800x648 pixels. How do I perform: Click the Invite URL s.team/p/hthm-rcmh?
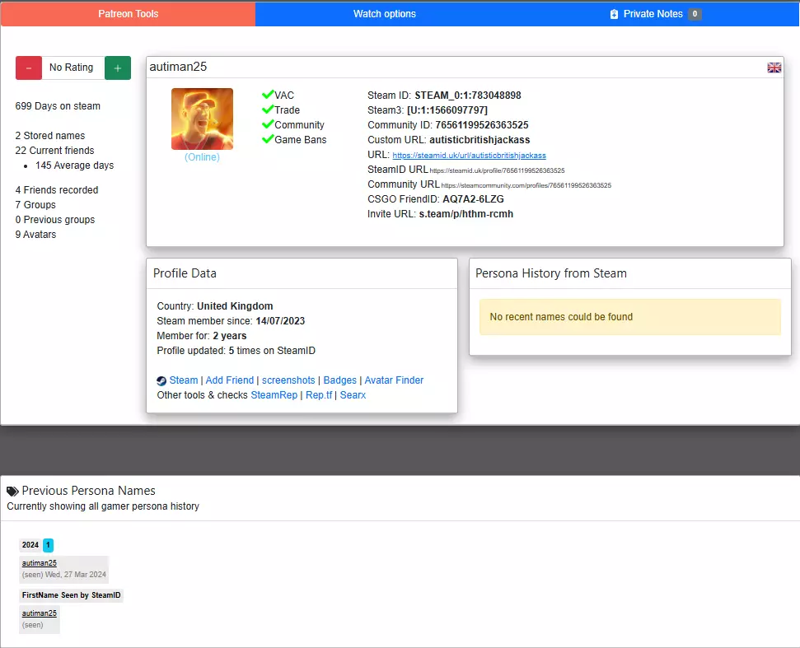(x=465, y=214)
